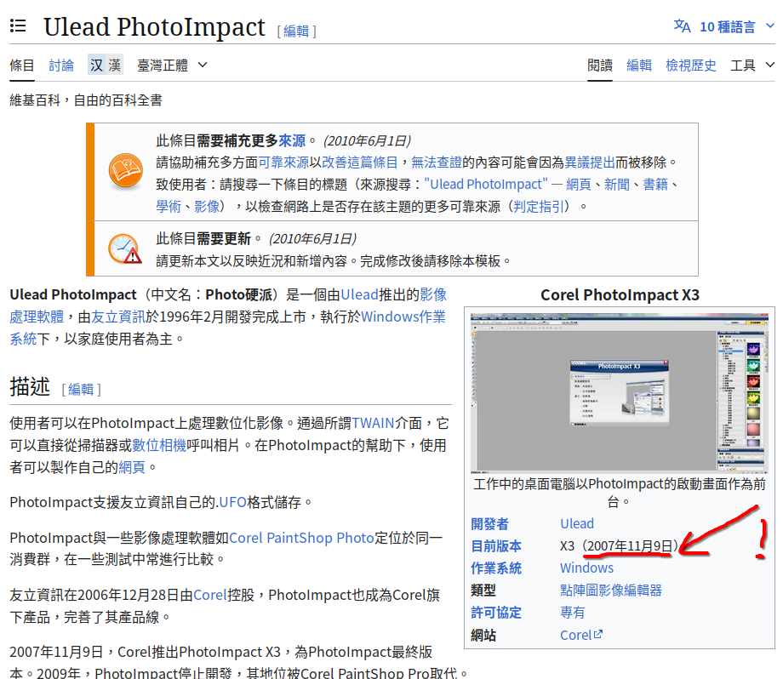Select the 閱讀 tab

pos(600,66)
